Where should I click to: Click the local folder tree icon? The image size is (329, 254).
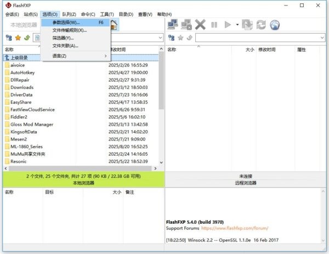point(9,38)
